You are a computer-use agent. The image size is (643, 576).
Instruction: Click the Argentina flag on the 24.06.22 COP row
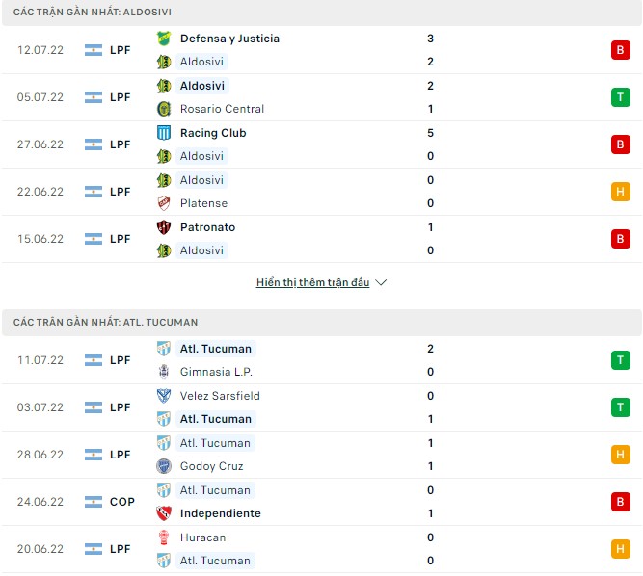(x=93, y=502)
